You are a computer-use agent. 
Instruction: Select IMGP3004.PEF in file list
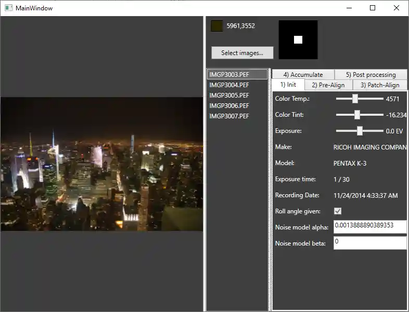click(x=229, y=85)
